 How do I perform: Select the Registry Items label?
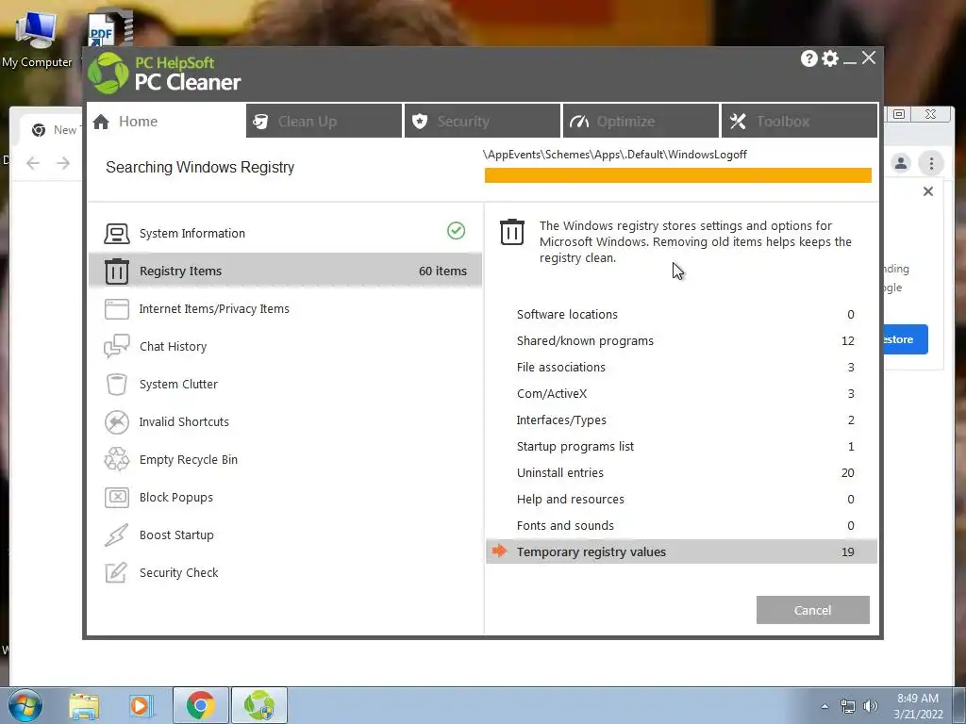[180, 271]
